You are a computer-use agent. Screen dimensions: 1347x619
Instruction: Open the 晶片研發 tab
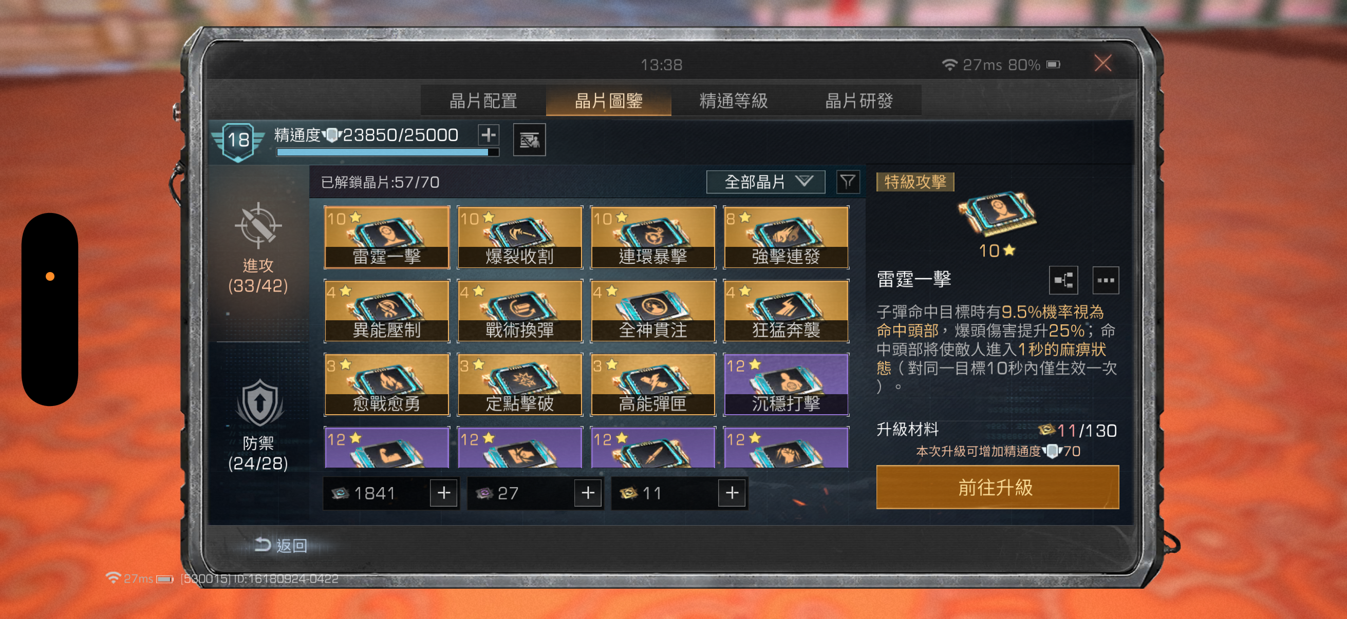point(858,101)
